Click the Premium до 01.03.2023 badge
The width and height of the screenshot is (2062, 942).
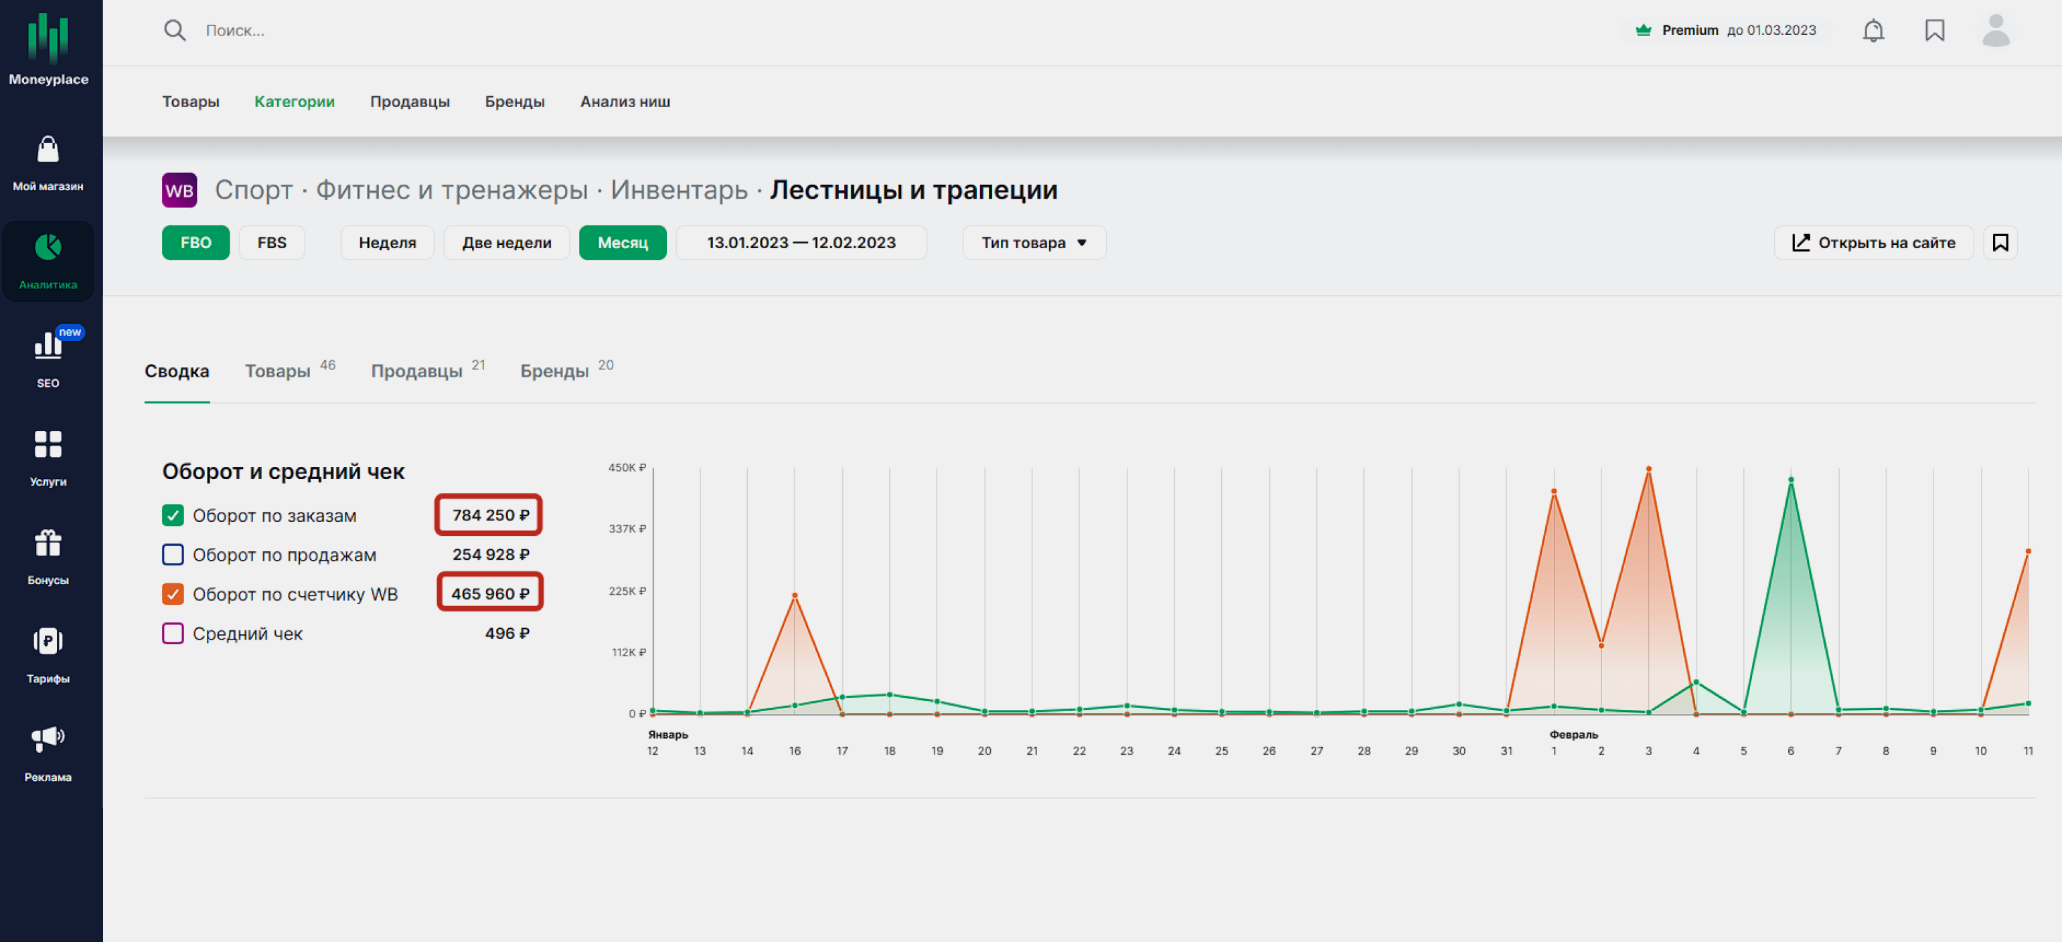coord(1726,30)
